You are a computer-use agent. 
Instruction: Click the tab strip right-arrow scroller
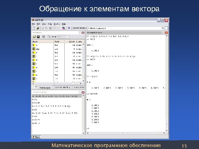tap(36, 87)
